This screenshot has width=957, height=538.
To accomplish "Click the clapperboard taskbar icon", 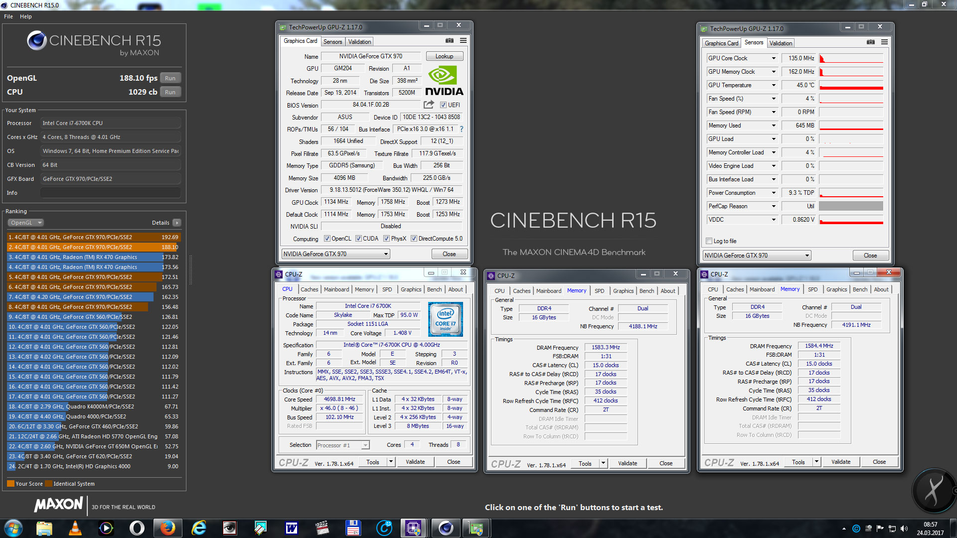I will [x=322, y=528].
